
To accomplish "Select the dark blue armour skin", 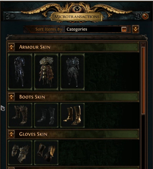I will click(x=20, y=72).
